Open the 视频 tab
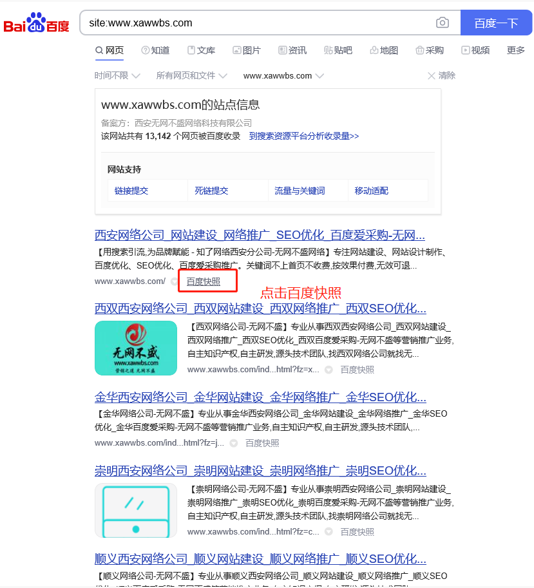The image size is (534, 588). [475, 50]
